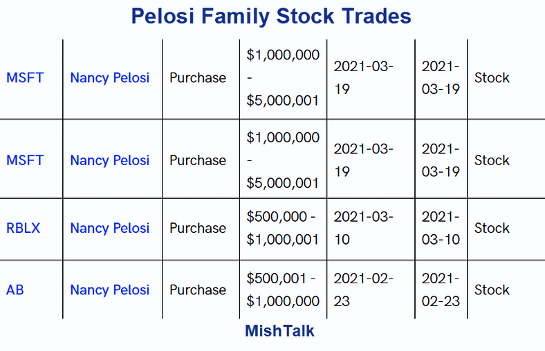Click amount range in first MSFT row
This screenshot has width=545, height=351.
pos(283,78)
